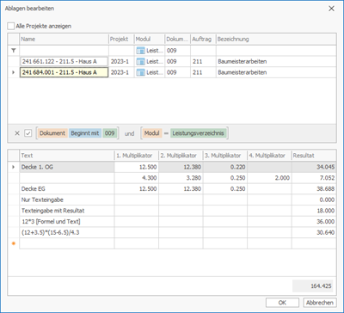Enable Alle Projekte anzeigen checkbox
This screenshot has width=344, height=313.
pos(11,26)
